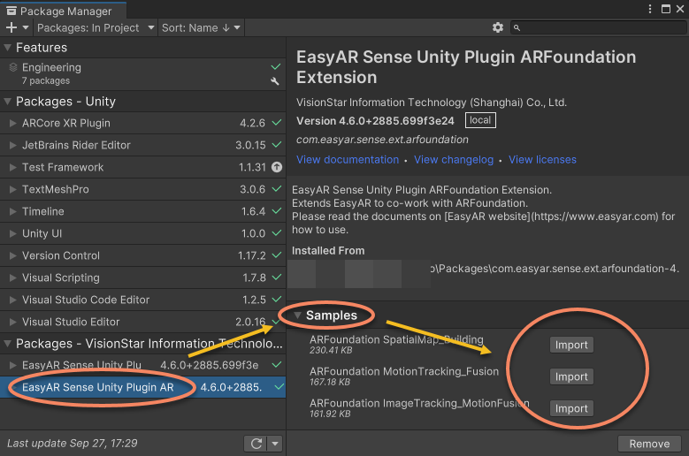
Task: Select the Visual Studio Editor package
Action: tap(142, 322)
